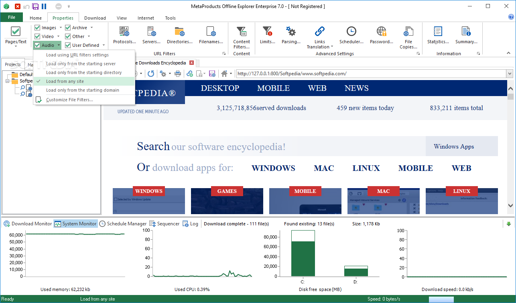This screenshot has height=303, width=516.
Task: Open the Parsing settings
Action: 291,35
